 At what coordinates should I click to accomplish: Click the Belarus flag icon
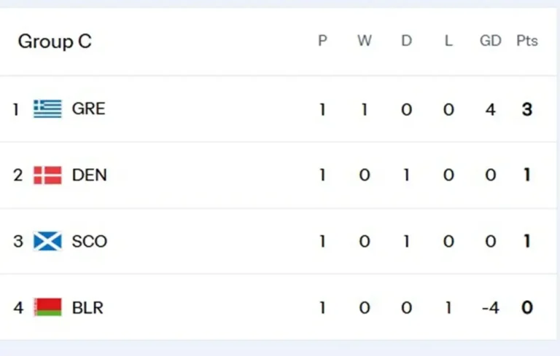47,307
